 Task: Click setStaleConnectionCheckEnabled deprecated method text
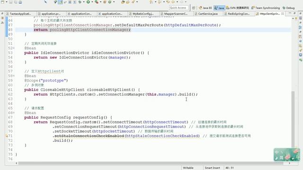point(89,136)
